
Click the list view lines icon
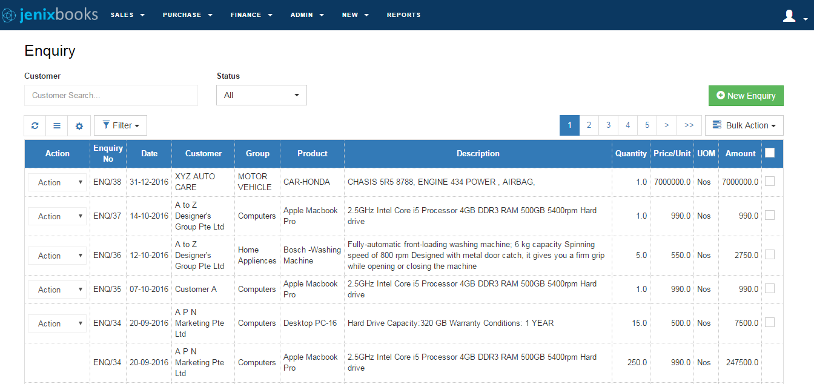tap(57, 125)
